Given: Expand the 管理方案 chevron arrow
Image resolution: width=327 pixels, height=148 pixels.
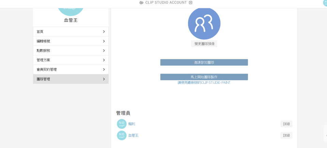Looking at the screenshot, I should (104, 60).
